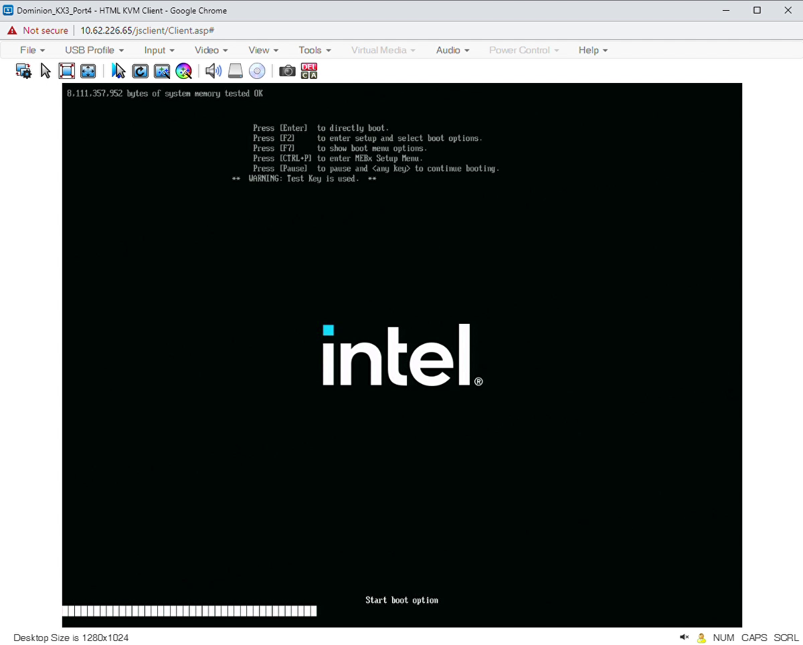Expand the Help menu
Viewport: 803px width, 645px height.
pos(593,50)
